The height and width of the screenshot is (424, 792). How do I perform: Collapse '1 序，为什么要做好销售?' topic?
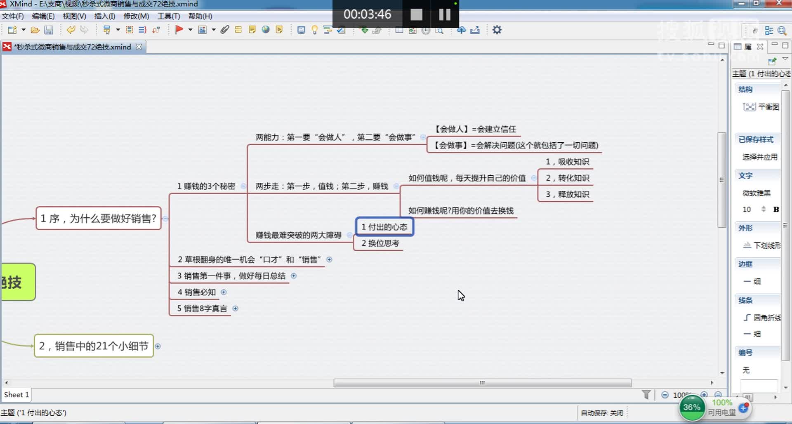[165, 219]
